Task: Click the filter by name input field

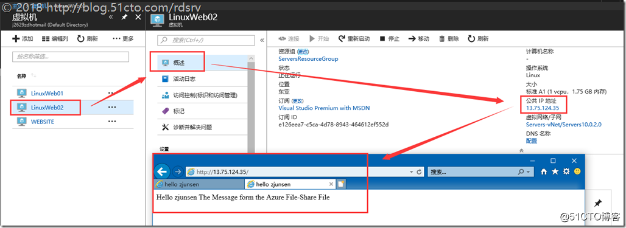Action: point(71,57)
